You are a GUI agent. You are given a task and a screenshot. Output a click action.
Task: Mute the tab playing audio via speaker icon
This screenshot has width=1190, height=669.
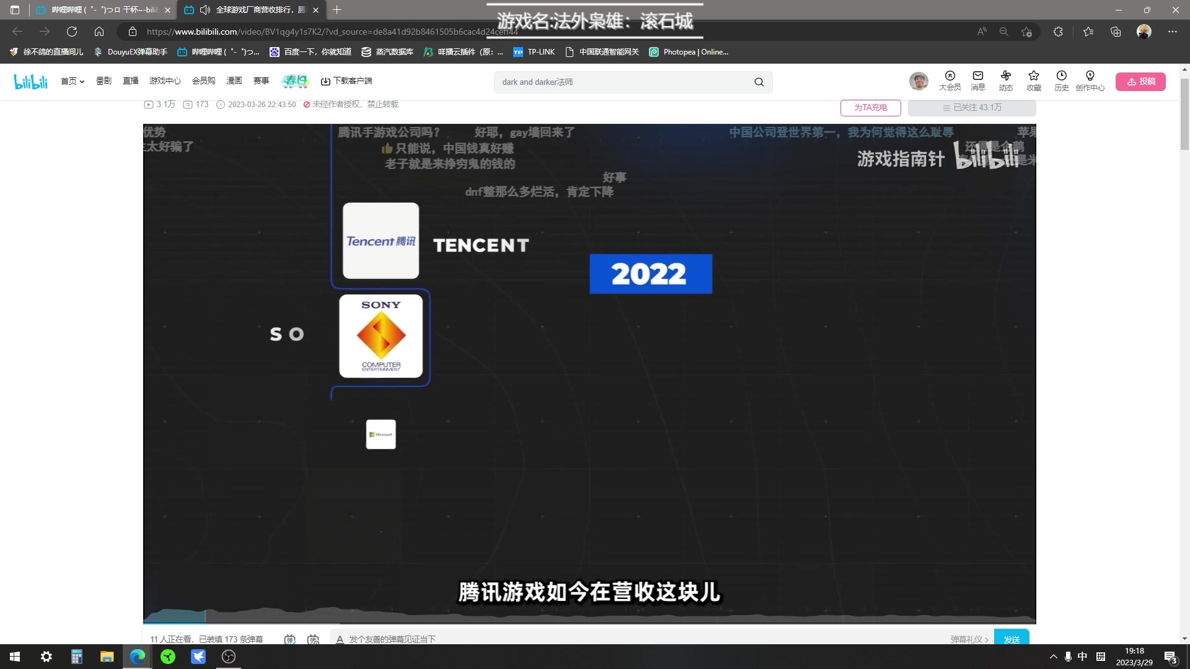pos(205,10)
